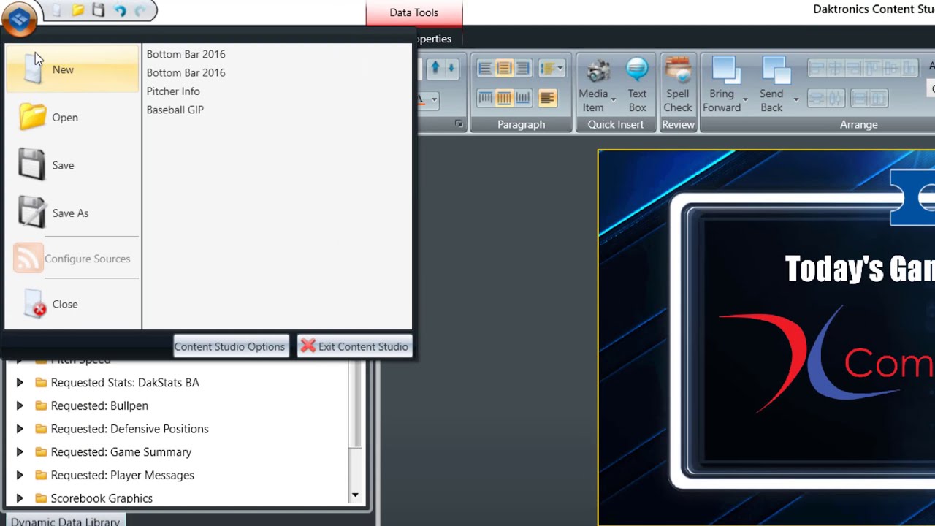Select the Today's Game text on canvas
Image resolution: width=935 pixels, height=526 pixels.
pyautogui.click(x=860, y=269)
